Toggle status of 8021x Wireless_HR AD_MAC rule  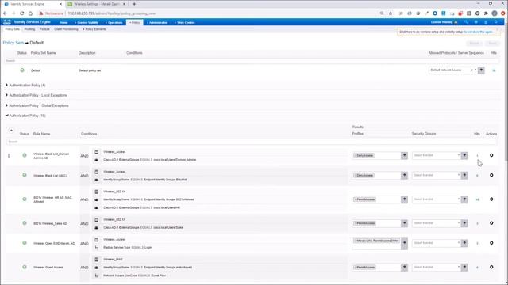pyautogui.click(x=25, y=199)
